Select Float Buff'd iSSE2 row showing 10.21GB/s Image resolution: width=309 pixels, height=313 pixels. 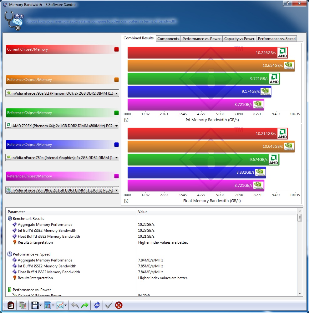[151, 236]
